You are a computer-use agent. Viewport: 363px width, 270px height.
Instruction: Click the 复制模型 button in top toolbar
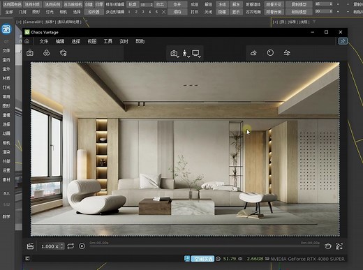(299, 4)
